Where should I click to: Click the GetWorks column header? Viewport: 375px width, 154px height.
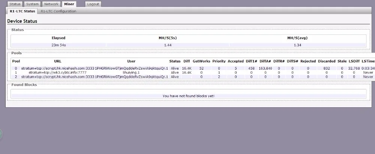pyautogui.click(x=201, y=61)
